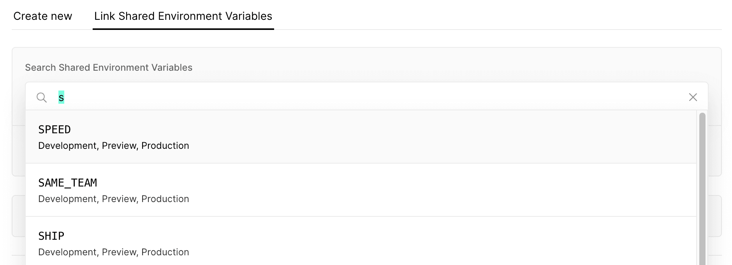Click empty space right of SPEED row
732x265 pixels.
tap(467, 137)
